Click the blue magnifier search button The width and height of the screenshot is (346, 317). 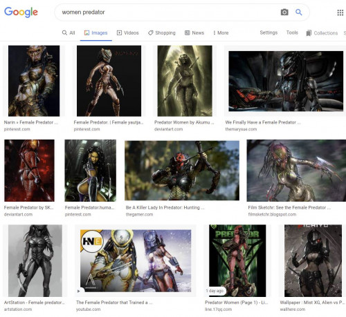[x=299, y=12]
